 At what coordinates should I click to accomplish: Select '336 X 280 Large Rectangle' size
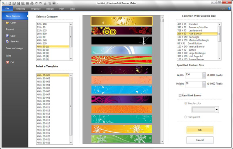(x=197, y=53)
